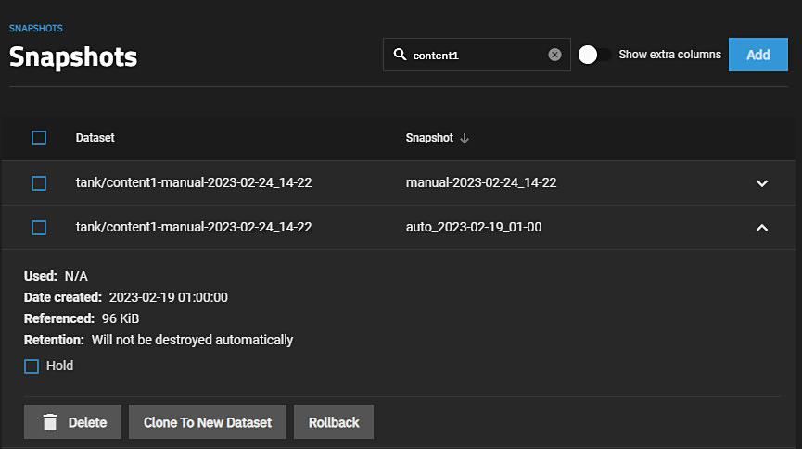Select the checkbox for the manual-2023-02-24_14-22 snapshot row
This screenshot has height=449, width=802.
[39, 183]
